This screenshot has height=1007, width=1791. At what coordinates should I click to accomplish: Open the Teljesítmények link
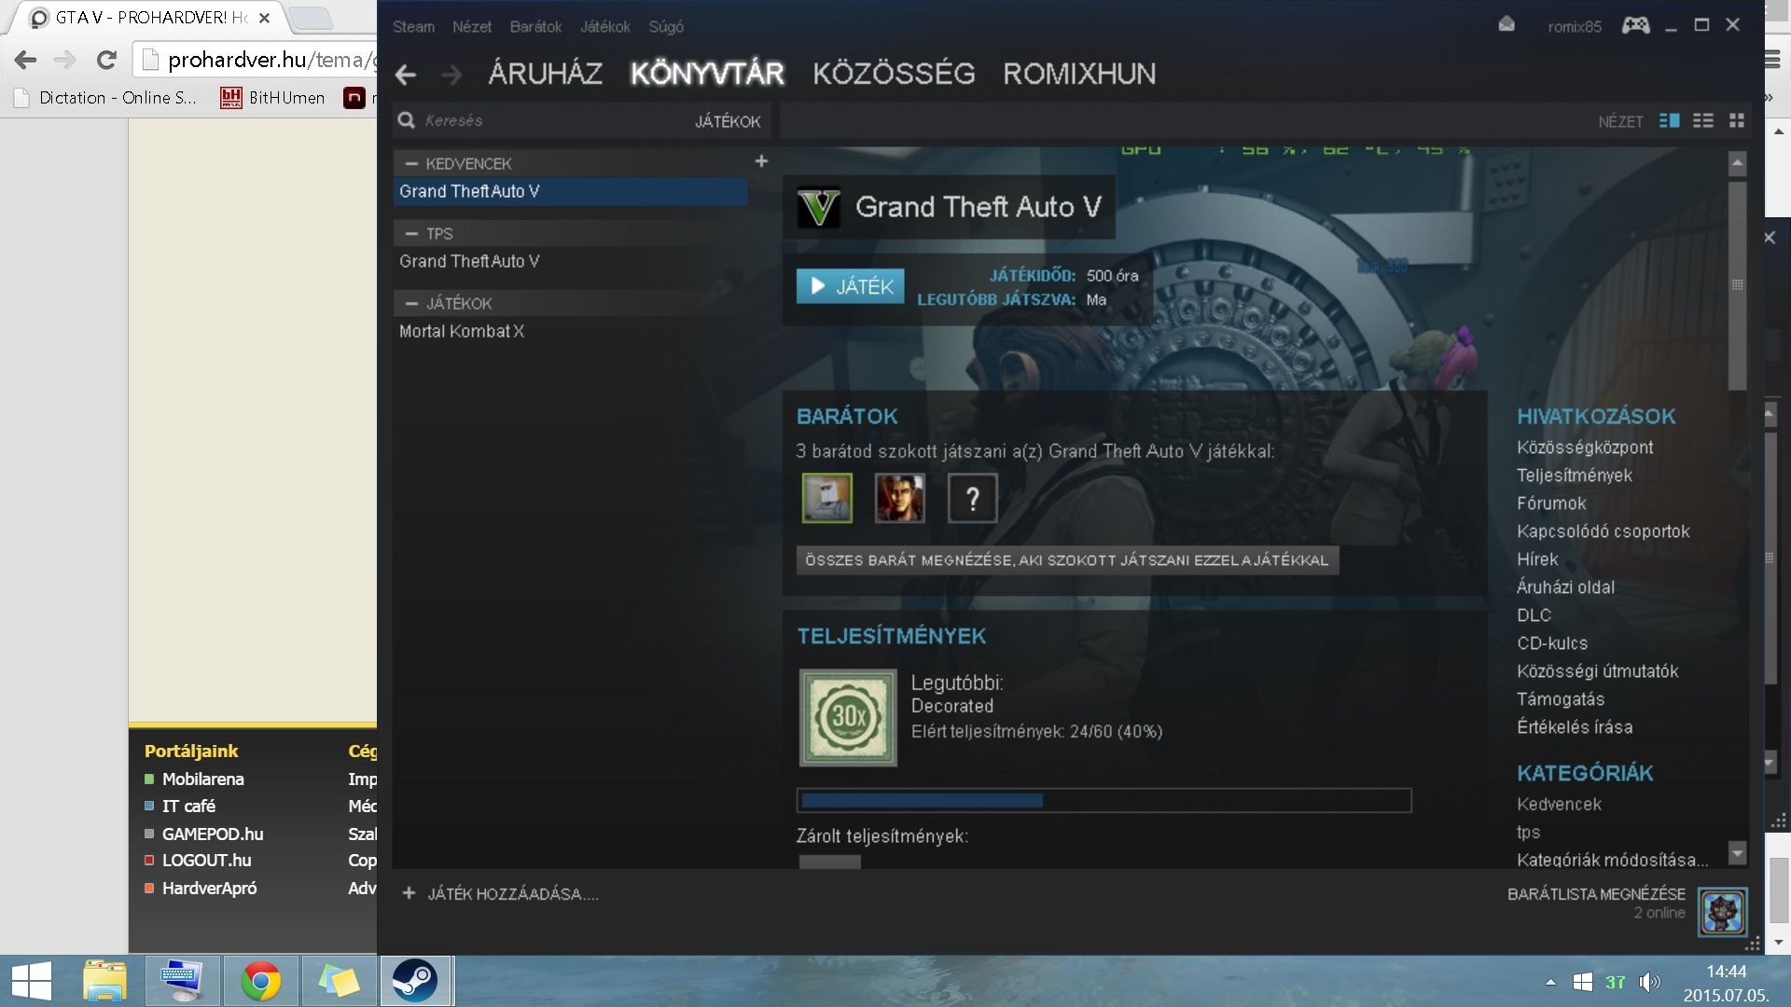coord(1574,476)
